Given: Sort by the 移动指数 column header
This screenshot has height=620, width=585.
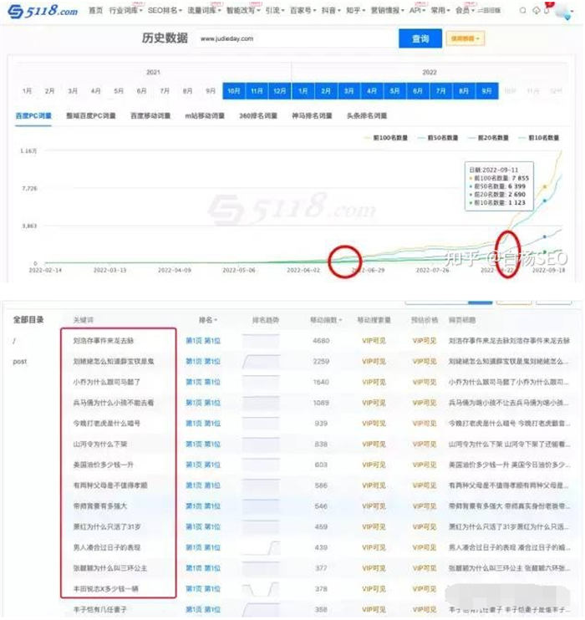Looking at the screenshot, I should point(326,320).
